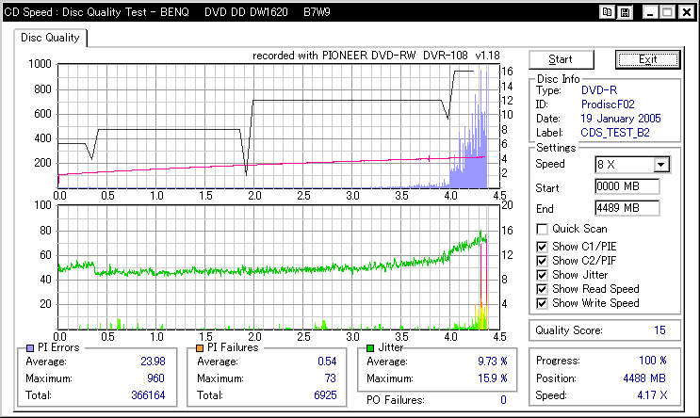Click the copy to clipboard icon
The height and width of the screenshot is (418, 700).
click(x=608, y=11)
